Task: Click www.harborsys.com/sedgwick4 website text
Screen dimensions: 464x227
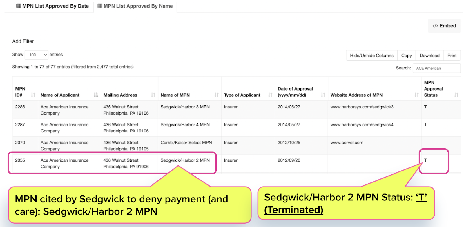Action: (x=362, y=125)
